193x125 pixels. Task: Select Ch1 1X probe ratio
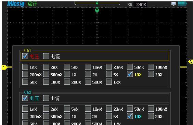67,74
